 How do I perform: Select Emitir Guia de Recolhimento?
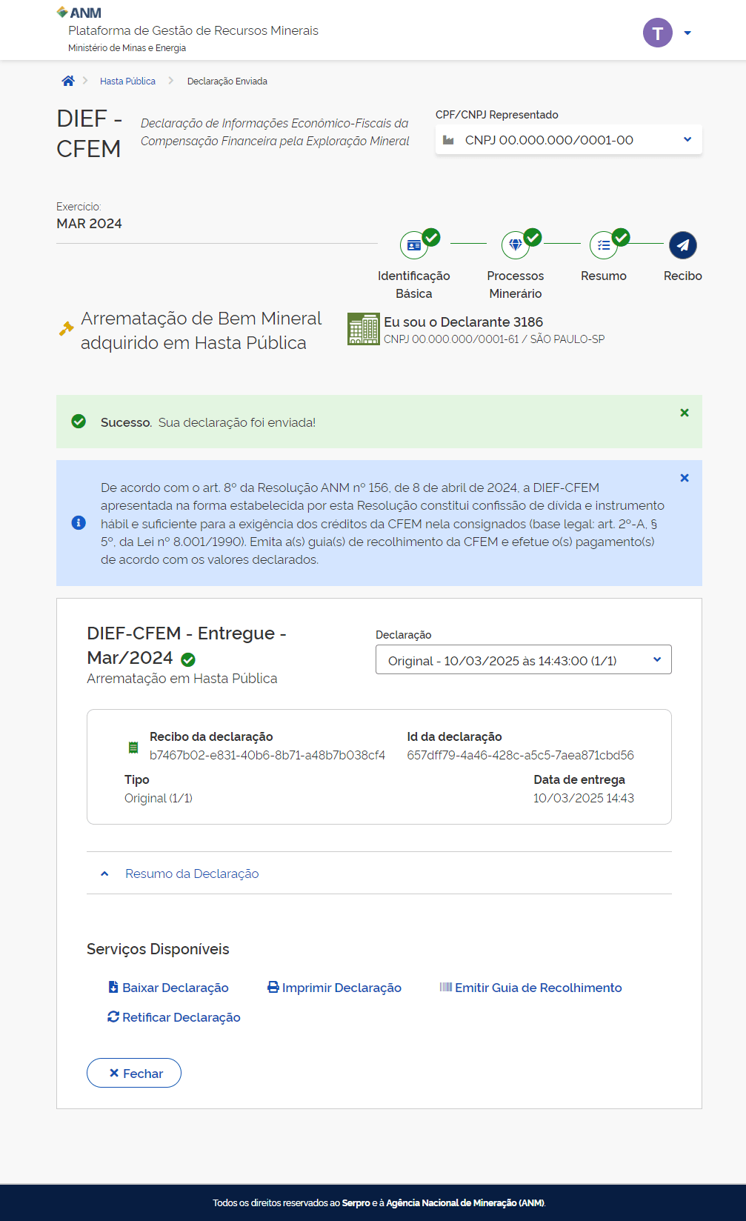[530, 988]
